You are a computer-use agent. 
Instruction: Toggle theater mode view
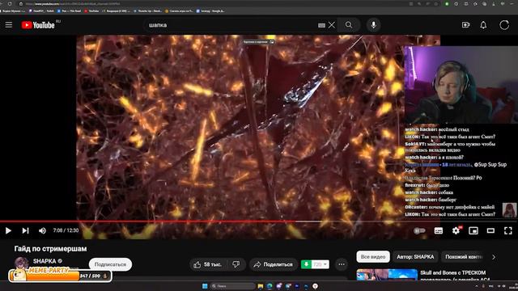[491, 230]
